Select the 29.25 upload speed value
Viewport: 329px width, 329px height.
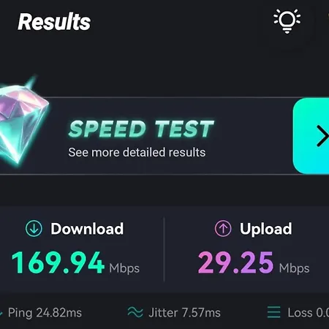[x=235, y=262]
